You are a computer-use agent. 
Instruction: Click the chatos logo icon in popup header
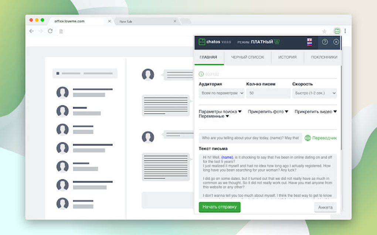point(202,42)
